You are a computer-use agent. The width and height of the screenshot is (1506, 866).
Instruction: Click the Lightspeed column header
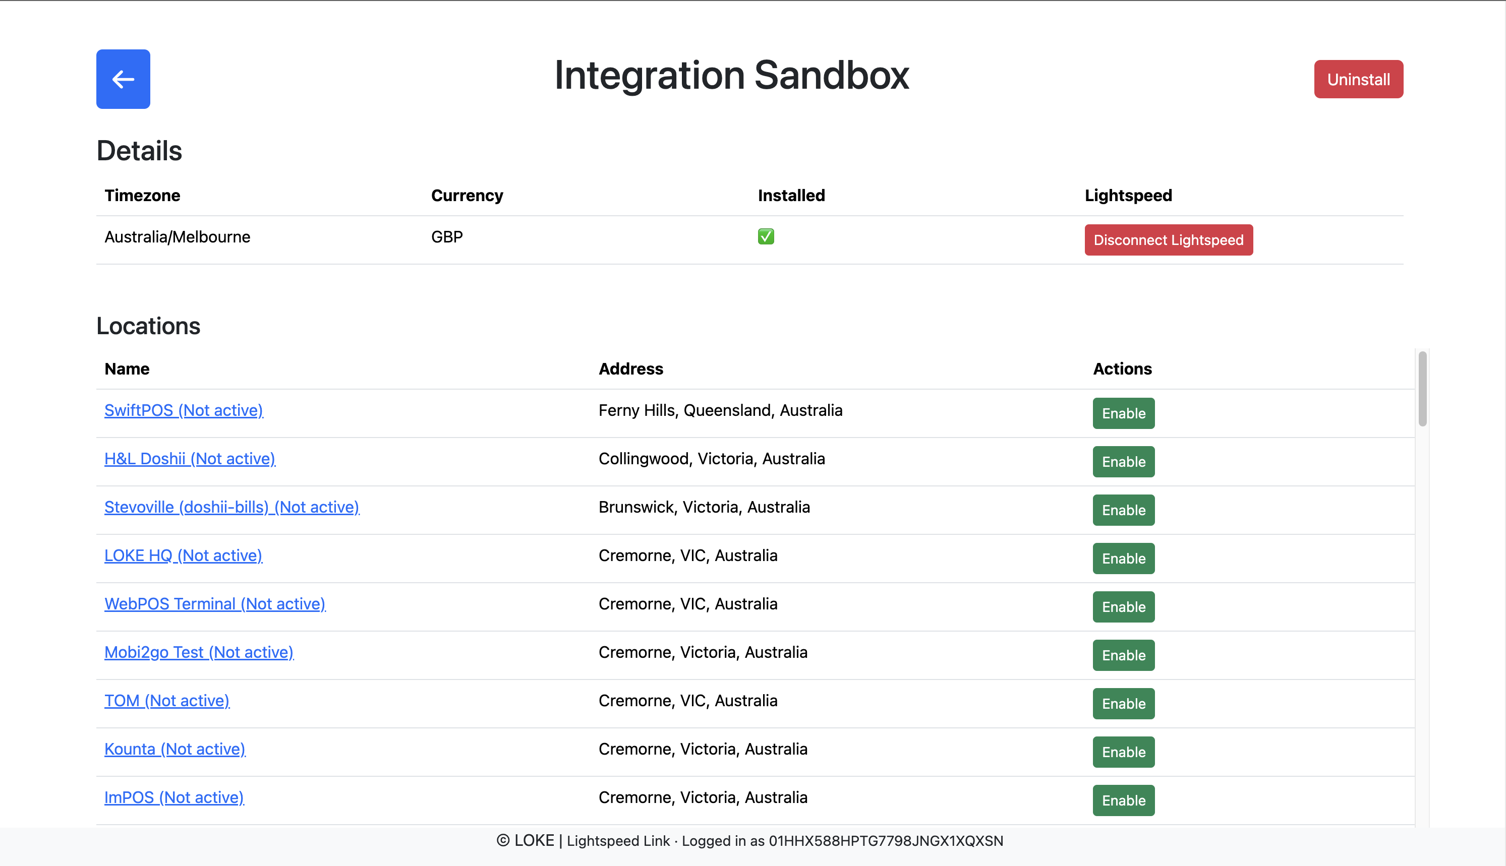click(x=1128, y=195)
